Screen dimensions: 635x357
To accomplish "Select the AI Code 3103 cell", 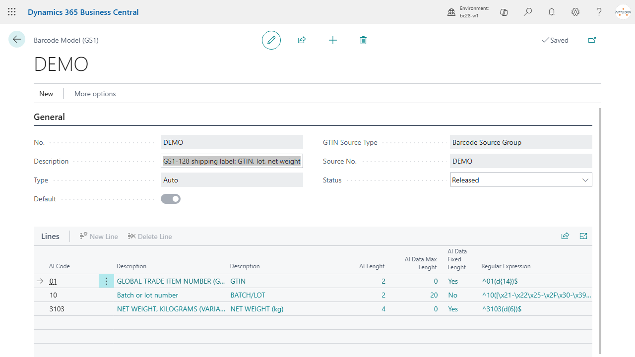I will 73,309.
